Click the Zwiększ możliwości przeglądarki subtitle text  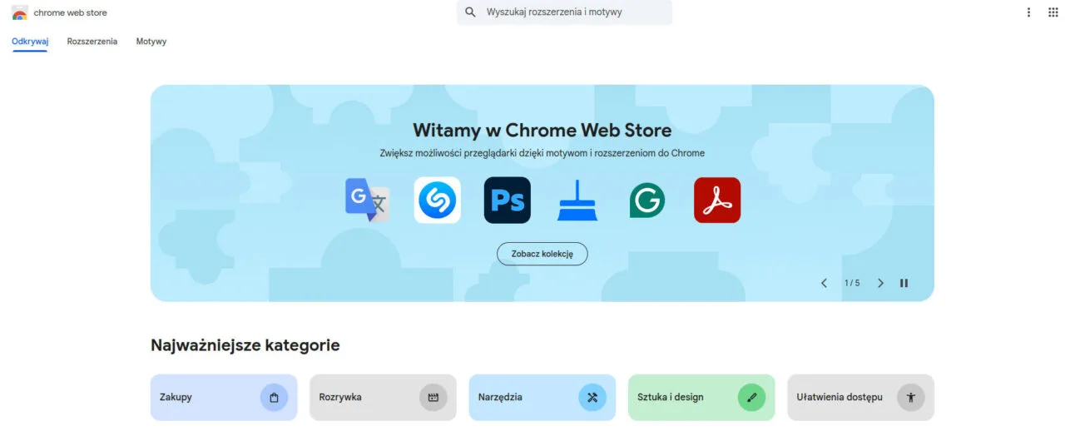click(x=542, y=153)
